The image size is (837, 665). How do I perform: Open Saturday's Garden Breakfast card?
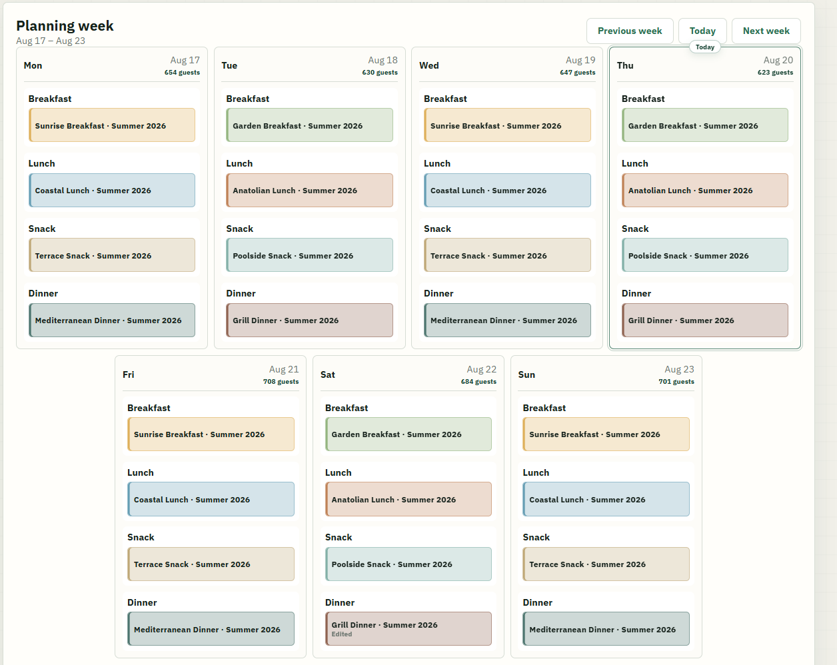point(409,434)
